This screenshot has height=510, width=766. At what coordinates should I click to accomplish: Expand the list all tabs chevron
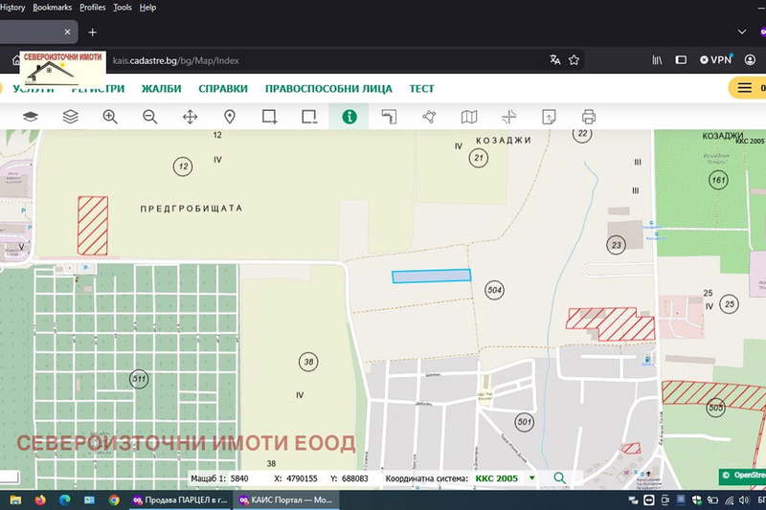click(742, 33)
